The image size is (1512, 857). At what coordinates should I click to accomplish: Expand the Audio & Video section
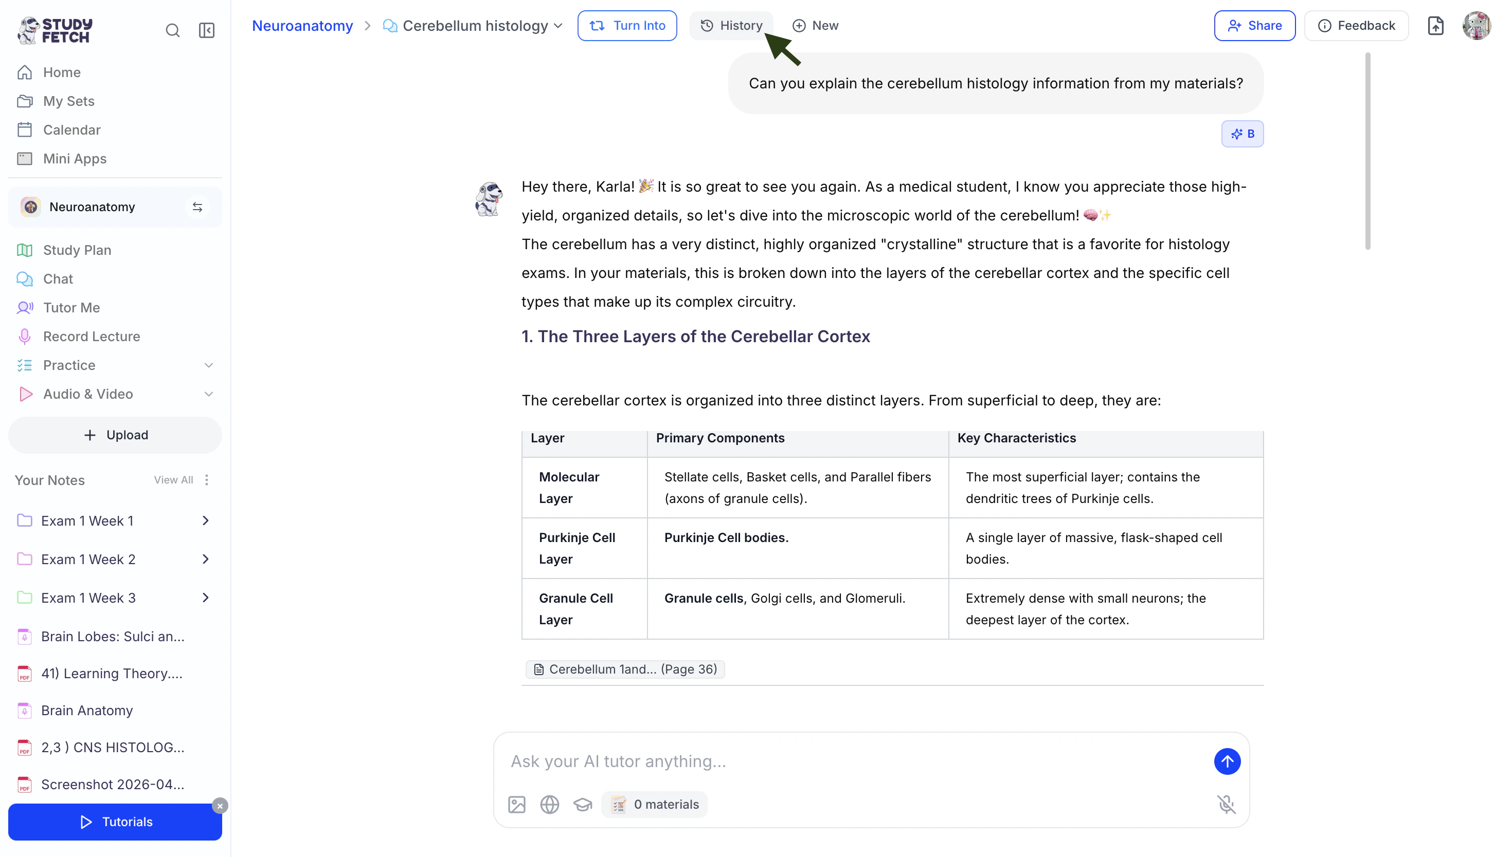[208, 395]
